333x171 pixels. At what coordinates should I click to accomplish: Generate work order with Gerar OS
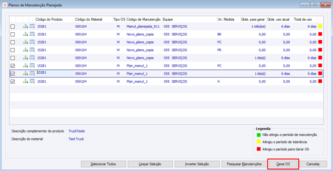click(x=283, y=164)
